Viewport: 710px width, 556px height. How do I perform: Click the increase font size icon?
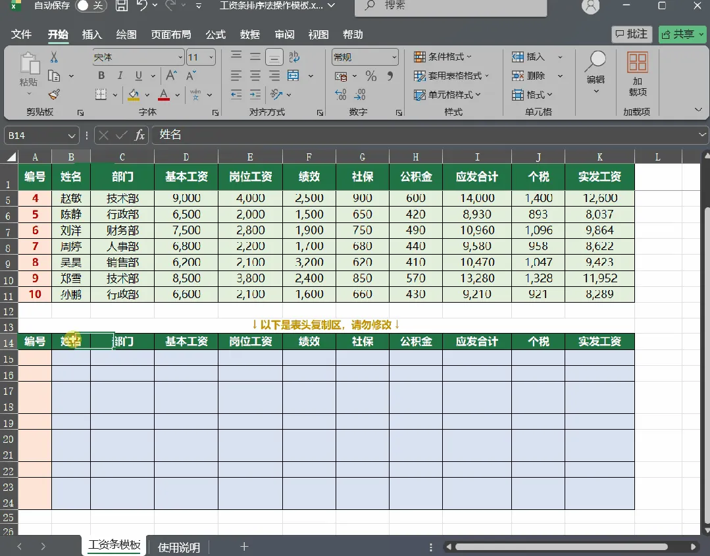pyautogui.click(x=171, y=76)
